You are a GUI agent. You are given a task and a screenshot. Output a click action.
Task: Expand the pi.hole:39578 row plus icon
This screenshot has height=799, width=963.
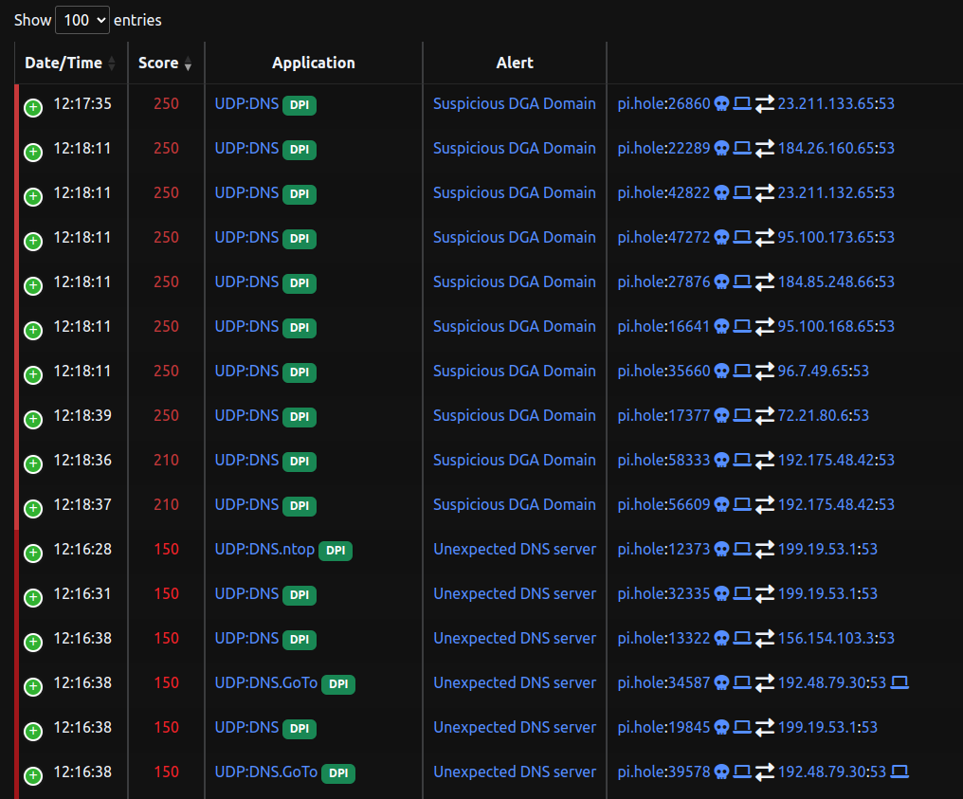tap(33, 775)
